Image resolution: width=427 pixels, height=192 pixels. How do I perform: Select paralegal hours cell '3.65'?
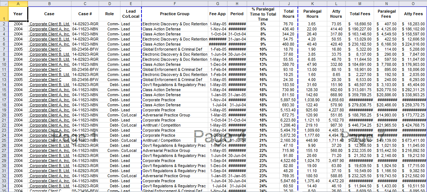tap(312, 24)
